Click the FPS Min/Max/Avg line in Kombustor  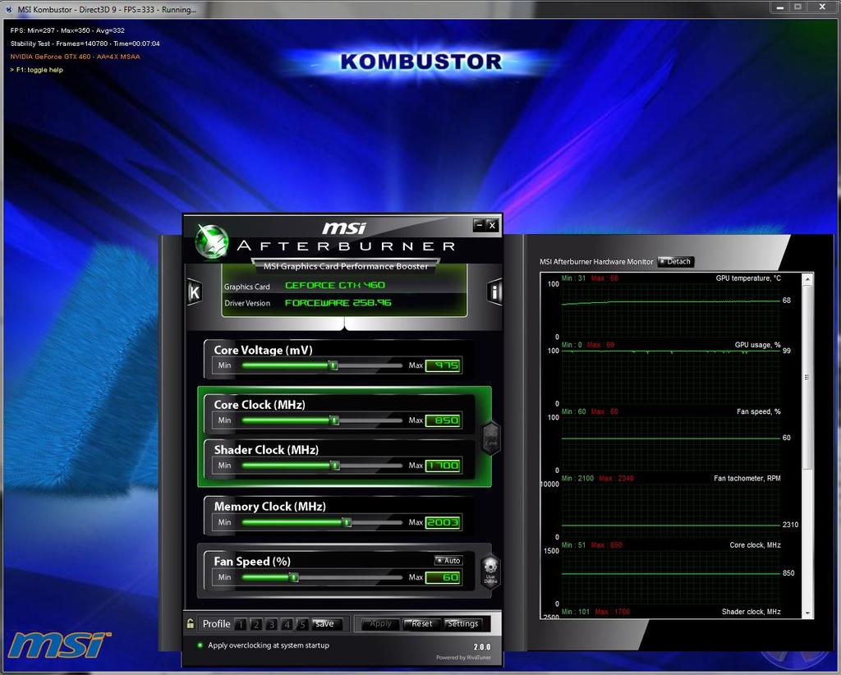pyautogui.click(x=67, y=30)
